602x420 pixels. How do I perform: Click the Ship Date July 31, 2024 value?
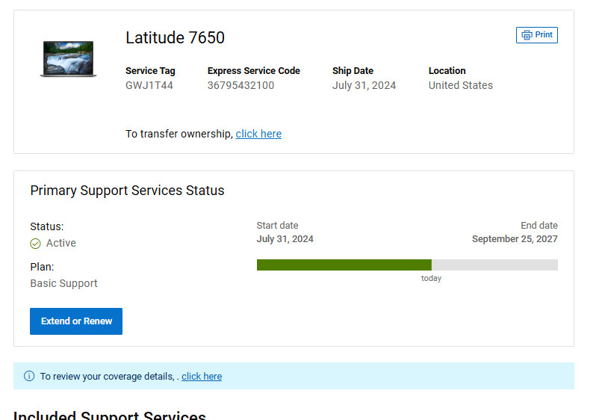[x=364, y=85]
